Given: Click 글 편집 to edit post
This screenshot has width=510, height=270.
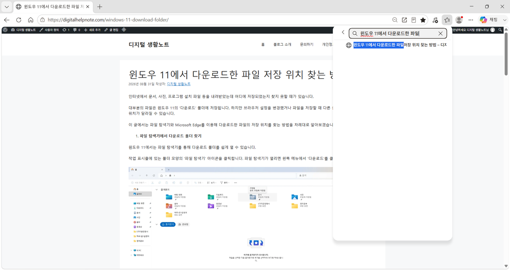Looking at the screenshot, I should coord(111,30).
